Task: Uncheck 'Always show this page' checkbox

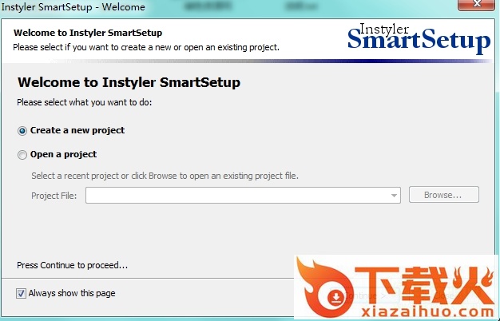Action: (x=21, y=293)
